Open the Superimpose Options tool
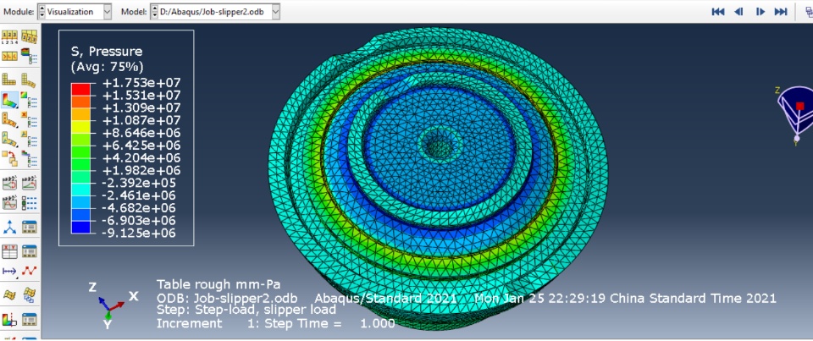 [29, 36]
